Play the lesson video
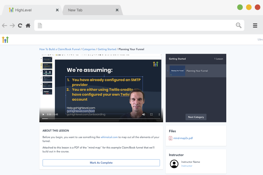The height and width of the screenshot is (175, 263). point(43,114)
